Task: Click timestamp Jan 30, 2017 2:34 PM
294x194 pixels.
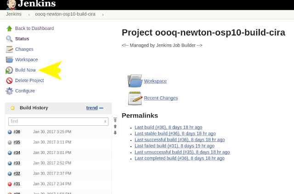Action: pos(52,184)
